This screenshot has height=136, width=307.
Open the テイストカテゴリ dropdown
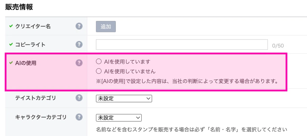coord(124,98)
